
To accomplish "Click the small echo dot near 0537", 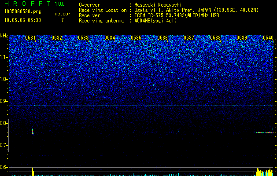I will 179,131.
